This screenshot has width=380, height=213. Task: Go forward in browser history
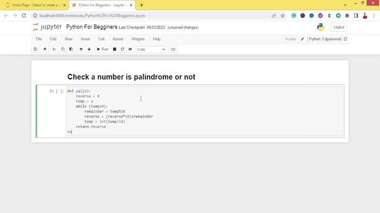point(15,16)
